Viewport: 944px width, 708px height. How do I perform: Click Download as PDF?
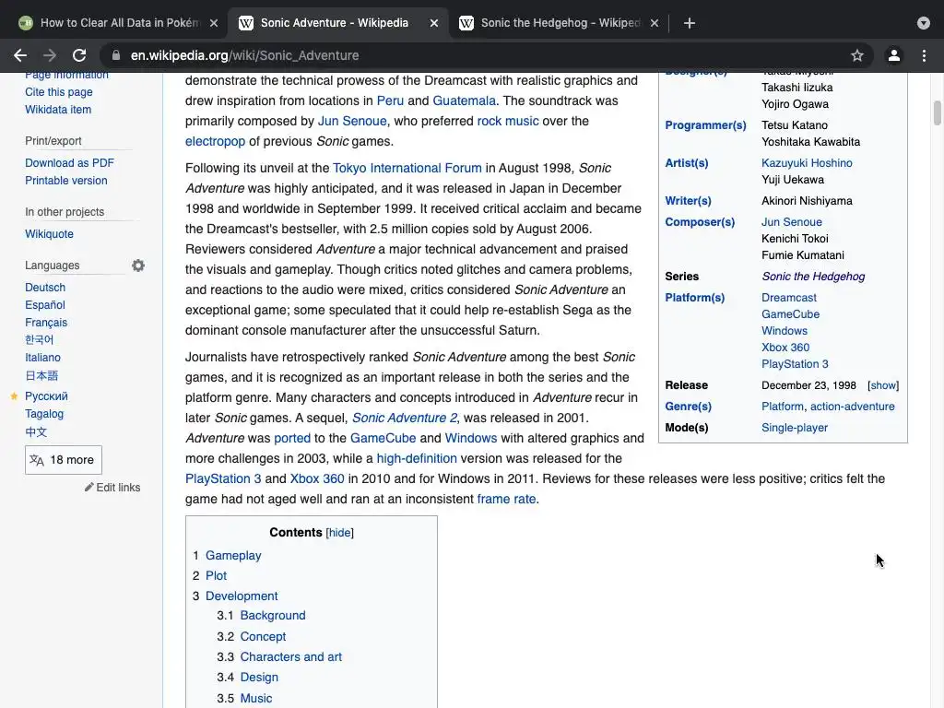coord(69,163)
